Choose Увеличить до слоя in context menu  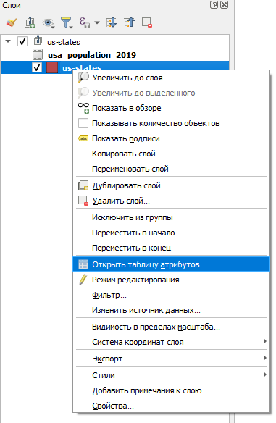tap(171, 78)
